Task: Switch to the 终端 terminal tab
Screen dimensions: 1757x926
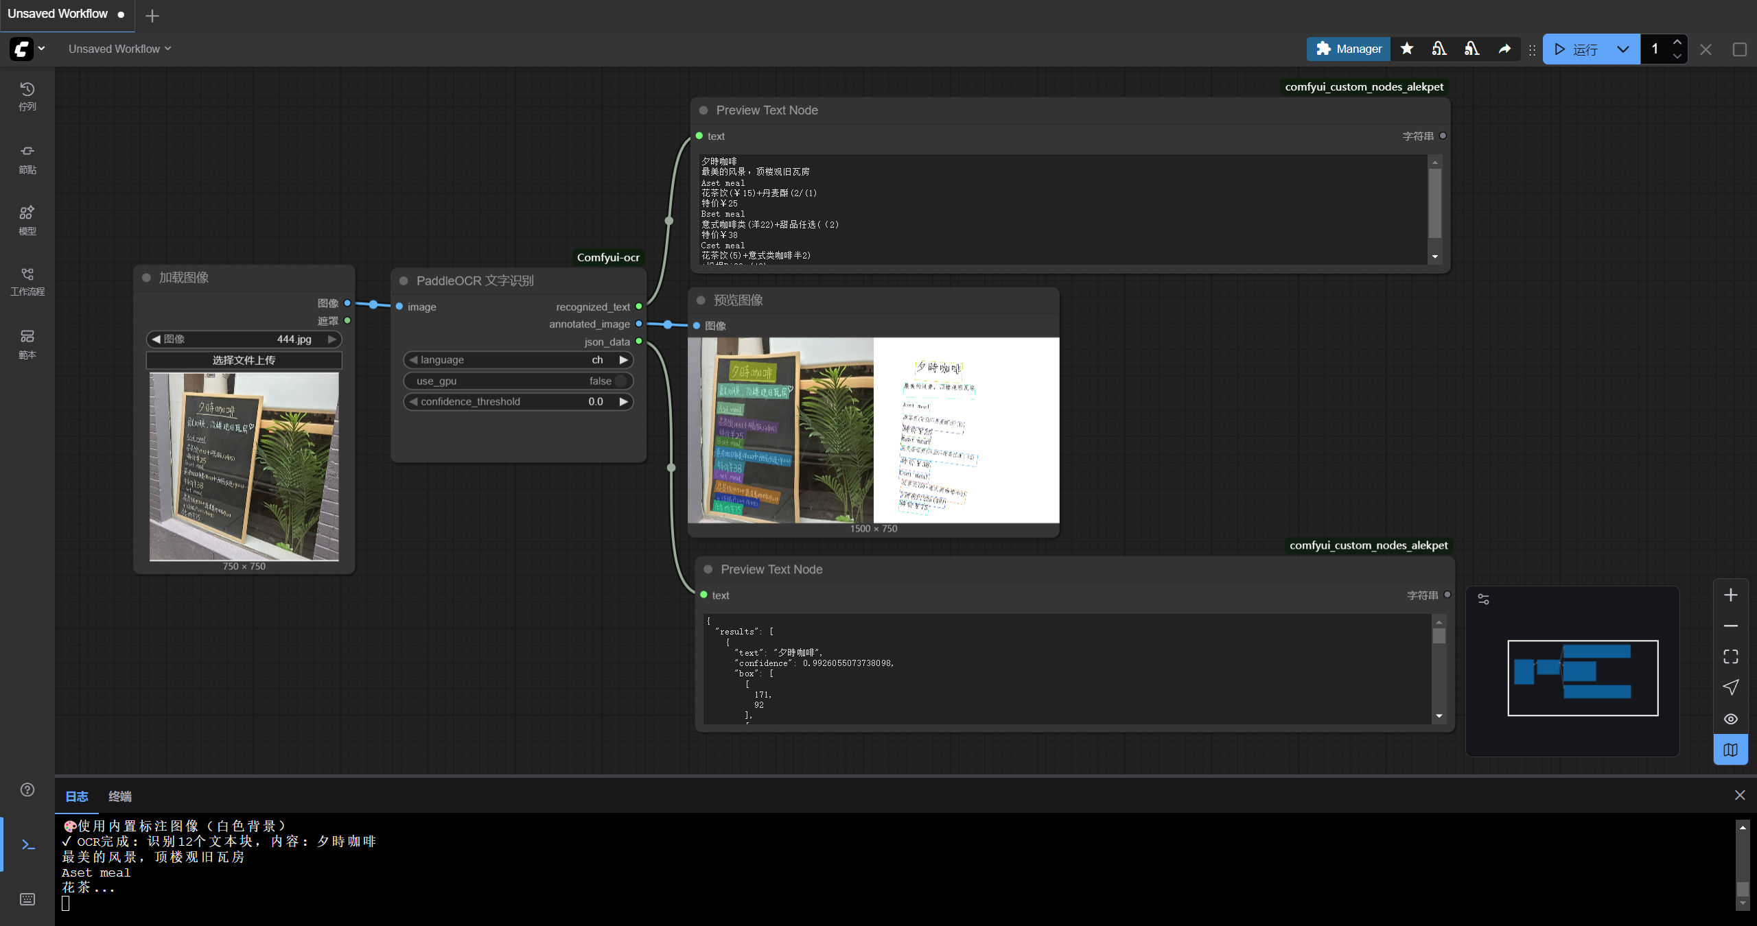Action: (x=120, y=796)
